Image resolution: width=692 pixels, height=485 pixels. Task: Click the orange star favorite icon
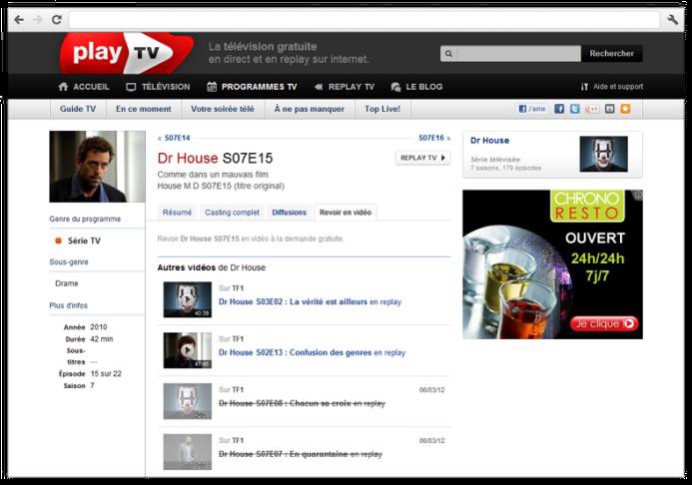[x=625, y=109]
